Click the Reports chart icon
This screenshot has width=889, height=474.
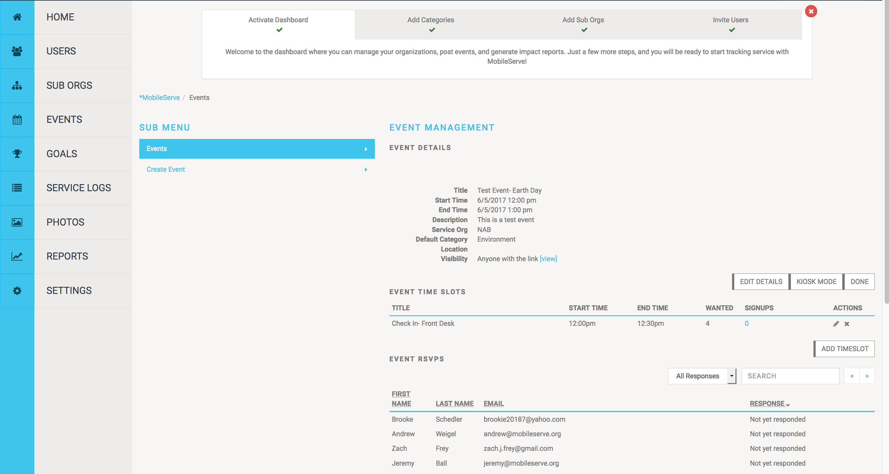17,256
